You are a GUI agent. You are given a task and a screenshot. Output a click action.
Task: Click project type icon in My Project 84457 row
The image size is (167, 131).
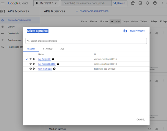34,64
